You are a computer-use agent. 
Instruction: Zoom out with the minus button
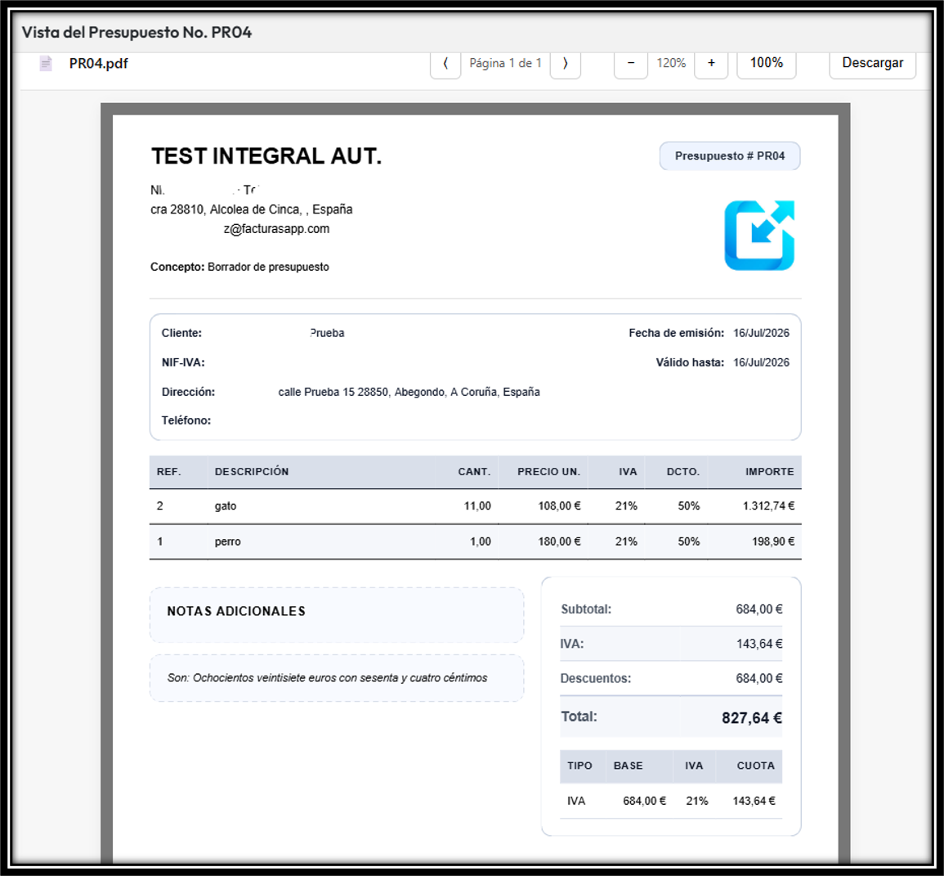[x=631, y=64]
